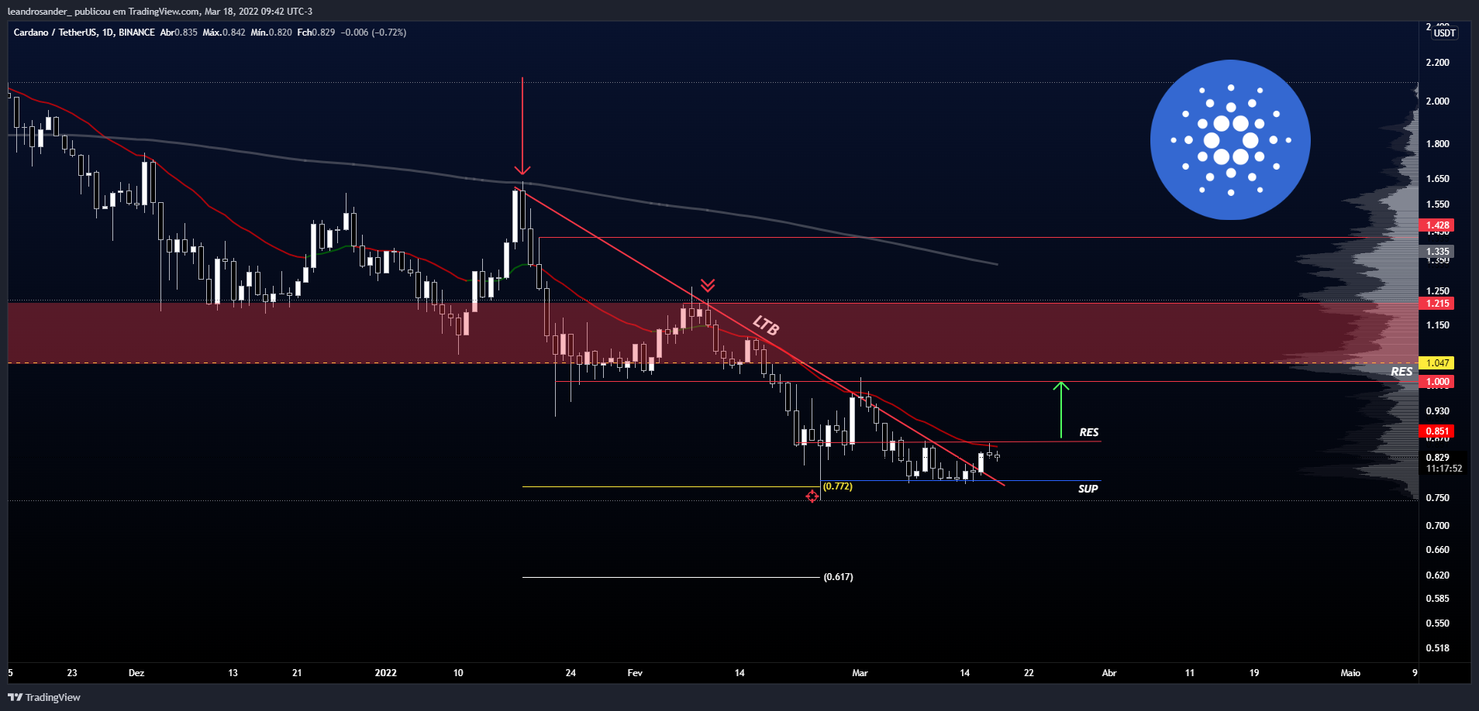Select the red double-chevron down marker
The width and height of the screenshot is (1479, 711).
point(707,285)
